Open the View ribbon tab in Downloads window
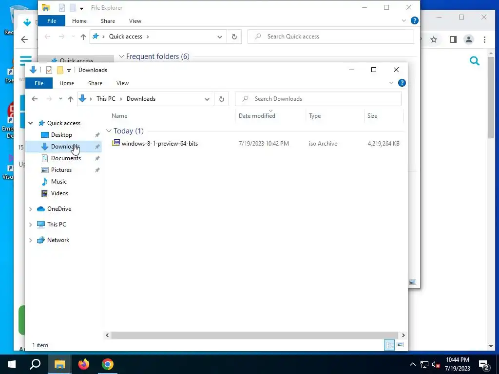The image size is (499, 374). tap(122, 83)
